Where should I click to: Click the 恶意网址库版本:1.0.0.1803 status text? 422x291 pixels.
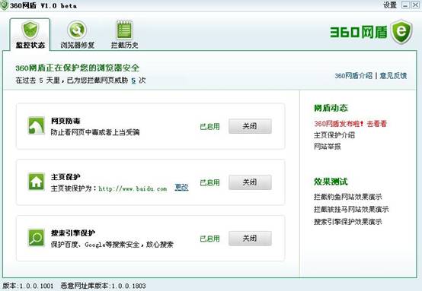(103, 286)
